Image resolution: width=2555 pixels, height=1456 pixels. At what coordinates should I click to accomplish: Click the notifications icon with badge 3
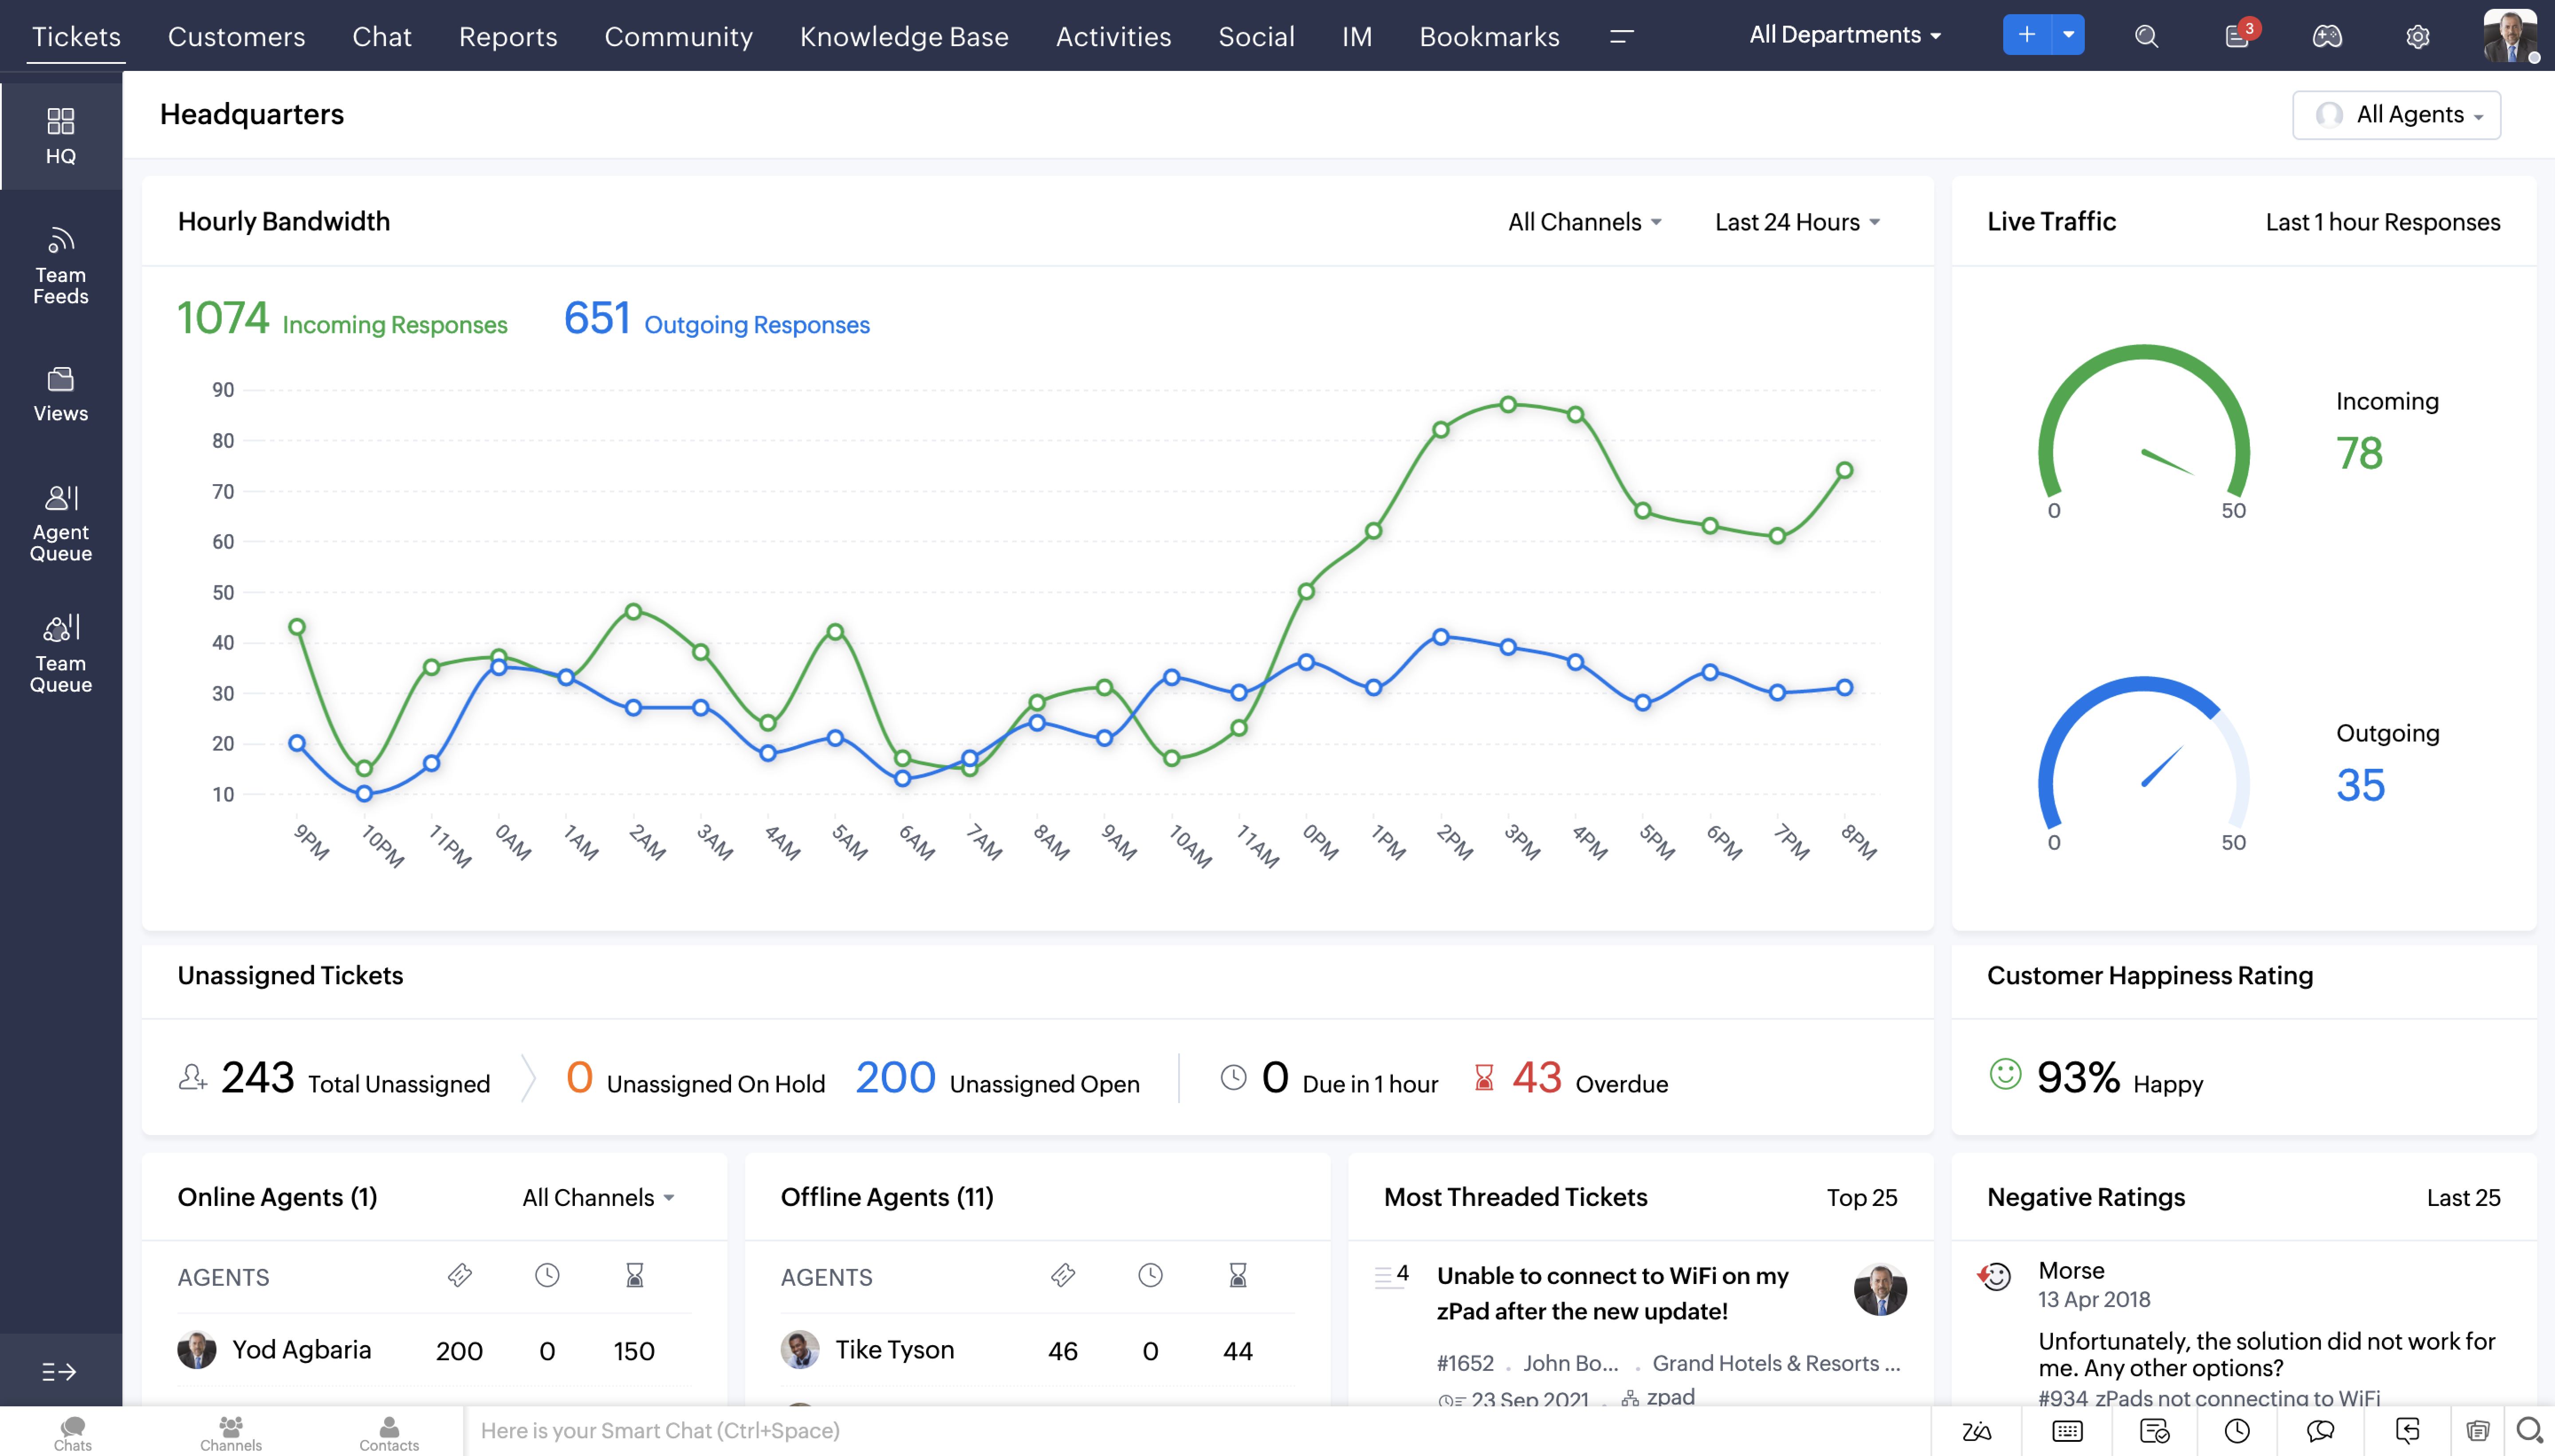point(2237,36)
